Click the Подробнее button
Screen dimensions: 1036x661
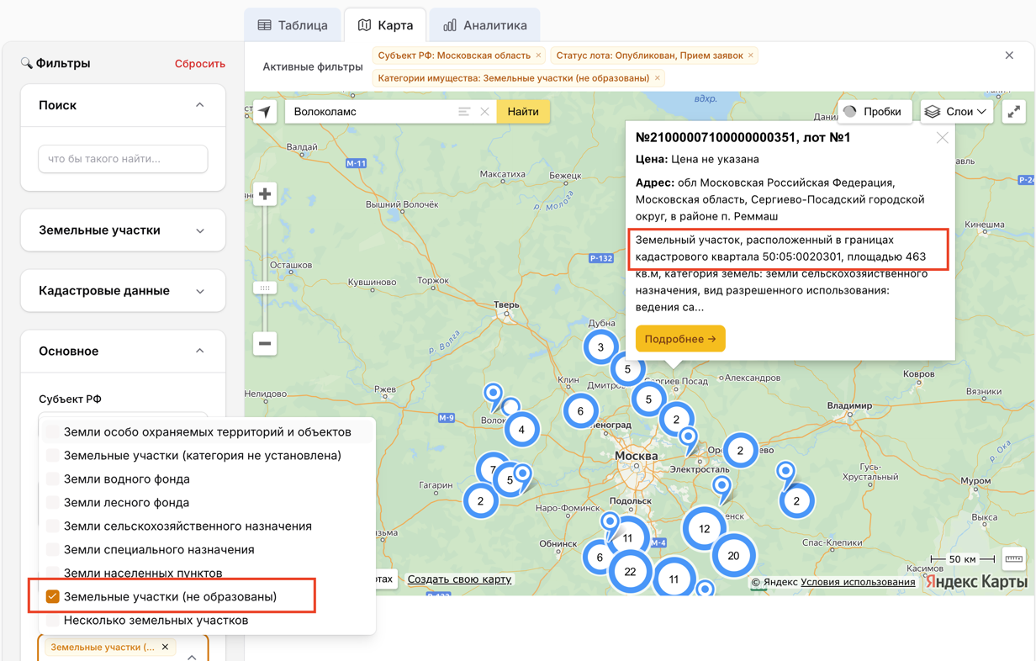tap(680, 339)
